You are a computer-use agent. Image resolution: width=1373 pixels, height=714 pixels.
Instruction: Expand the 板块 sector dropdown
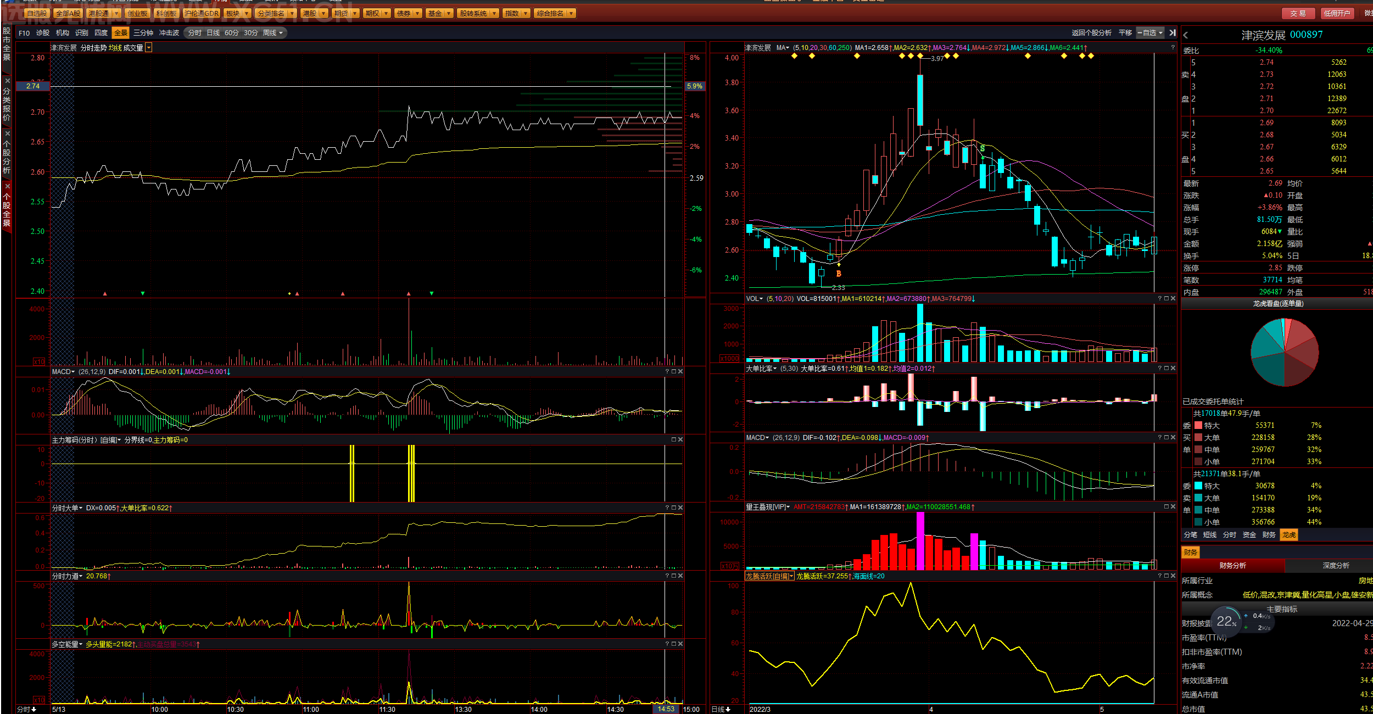[247, 13]
